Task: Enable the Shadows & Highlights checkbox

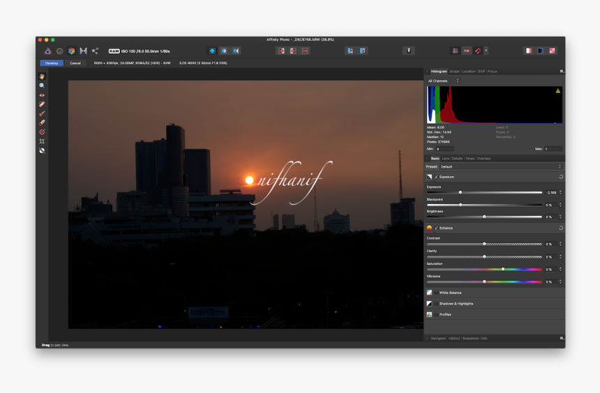Action: point(436,304)
